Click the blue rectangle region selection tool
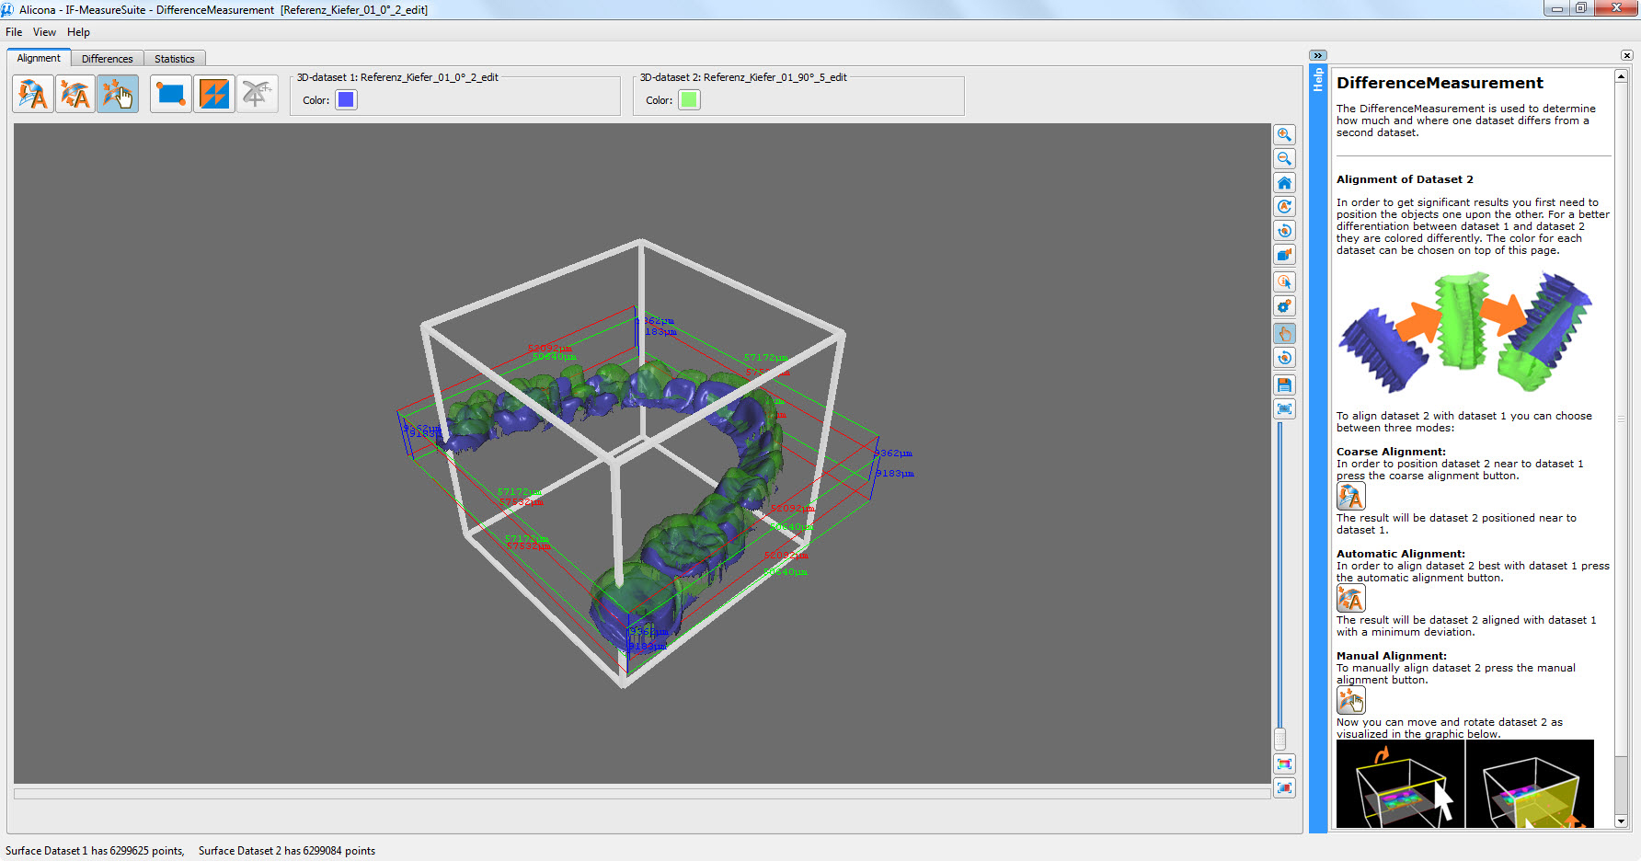The height and width of the screenshot is (861, 1641). pyautogui.click(x=171, y=94)
